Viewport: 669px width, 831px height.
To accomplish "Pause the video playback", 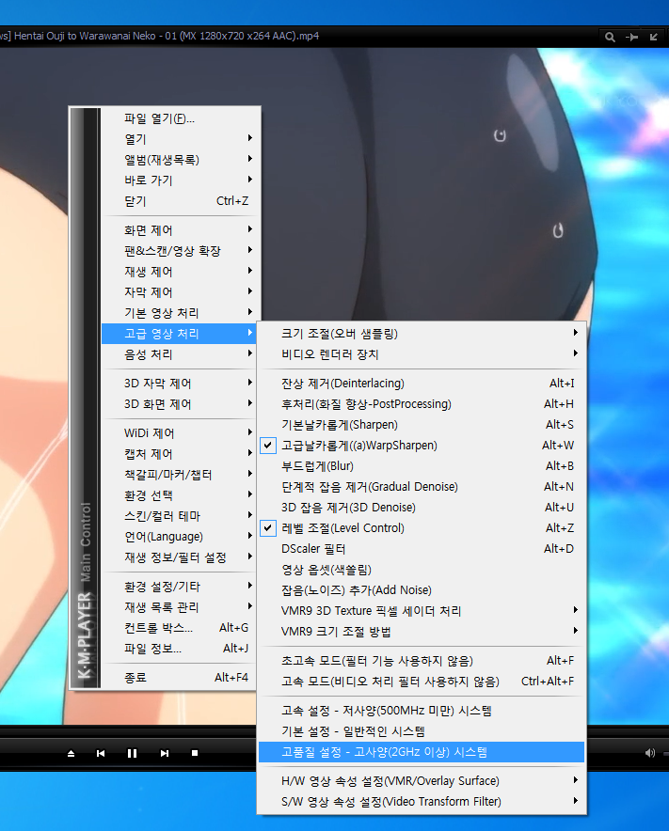I will 132,753.
